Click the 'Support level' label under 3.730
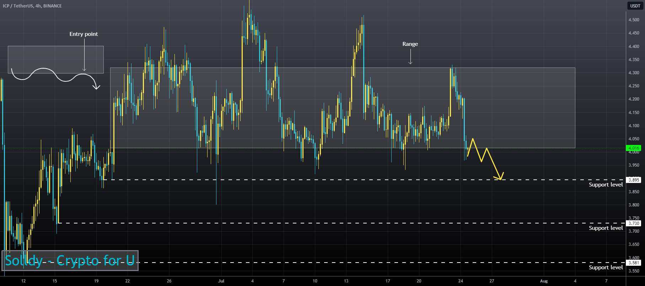This screenshot has height=286, width=645. [x=606, y=228]
